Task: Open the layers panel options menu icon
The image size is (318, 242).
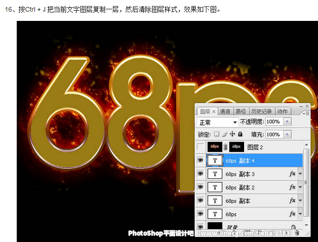Action: [305, 113]
